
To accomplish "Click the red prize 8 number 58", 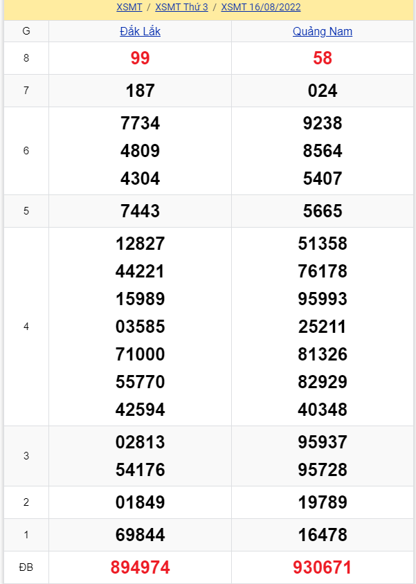I will (323, 59).
